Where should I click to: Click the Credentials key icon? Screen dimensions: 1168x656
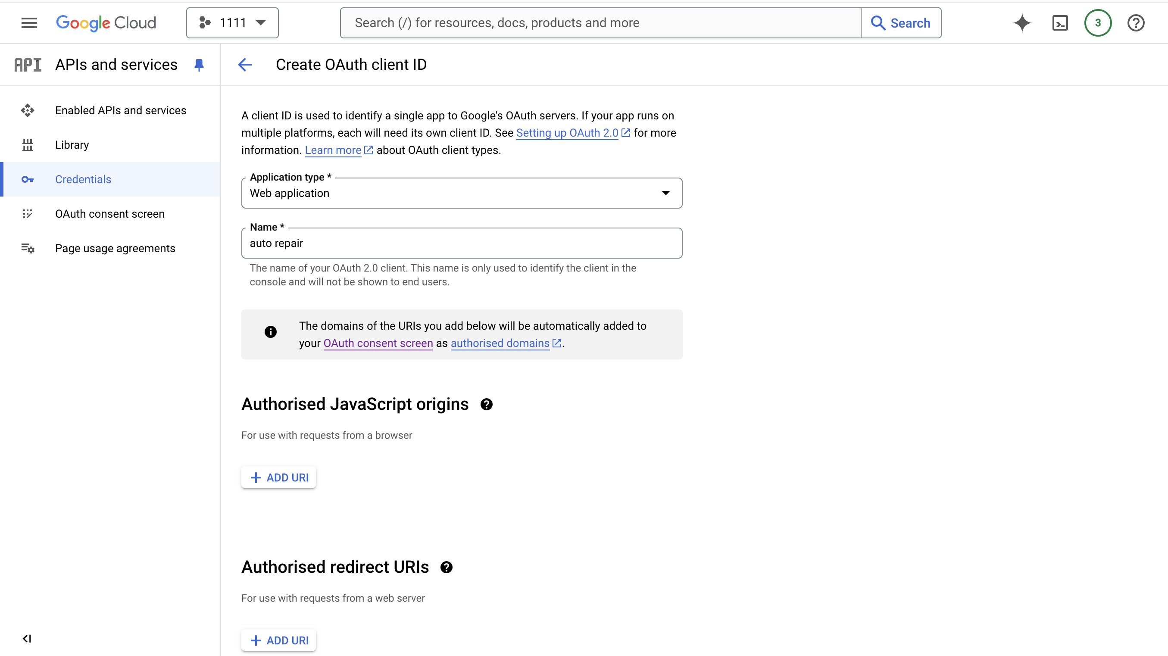28,180
